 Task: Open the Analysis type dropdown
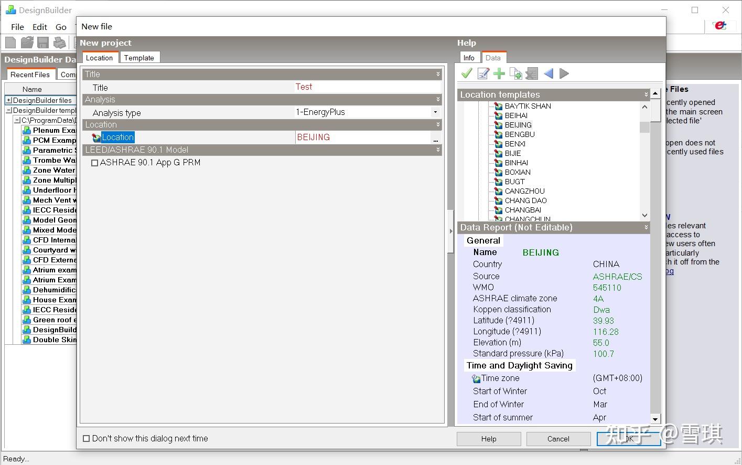[x=435, y=112]
